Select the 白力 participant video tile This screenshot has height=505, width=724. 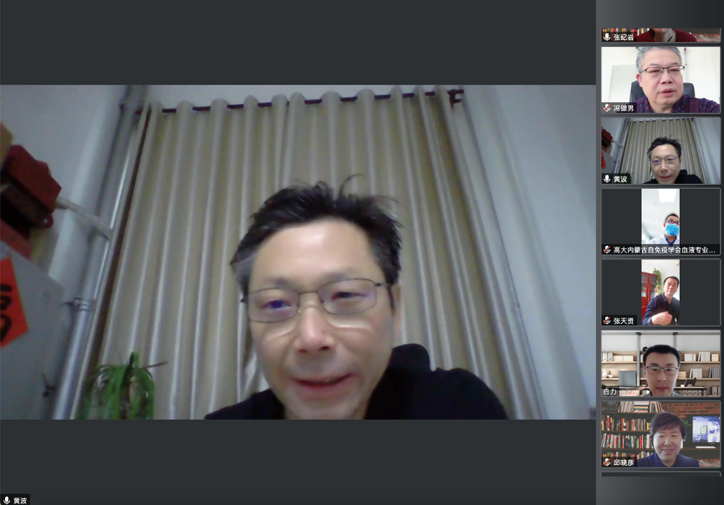660,364
